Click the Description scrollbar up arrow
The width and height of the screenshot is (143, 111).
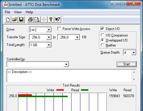[x=134, y=72]
